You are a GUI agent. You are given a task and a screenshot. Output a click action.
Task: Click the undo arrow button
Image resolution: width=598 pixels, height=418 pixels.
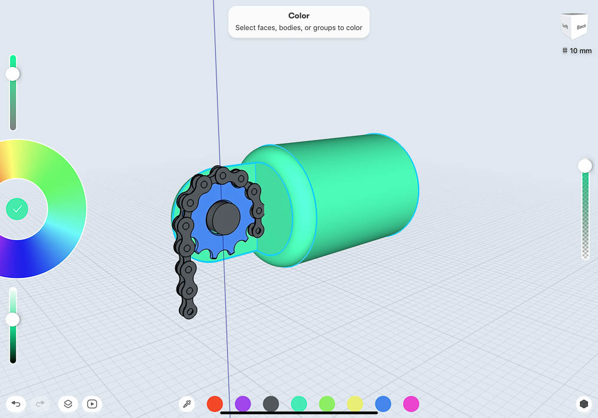point(16,404)
